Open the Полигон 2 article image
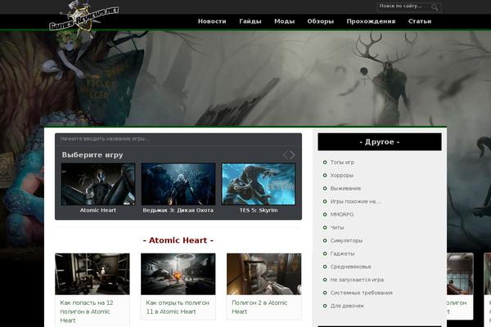Image resolution: width=491 pixels, height=327 pixels. tap(264, 274)
